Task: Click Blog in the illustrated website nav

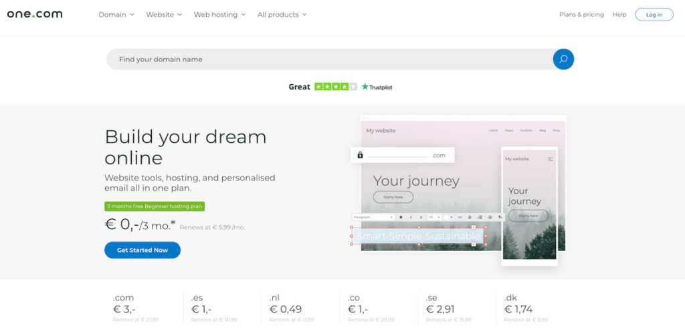Action: [x=542, y=130]
